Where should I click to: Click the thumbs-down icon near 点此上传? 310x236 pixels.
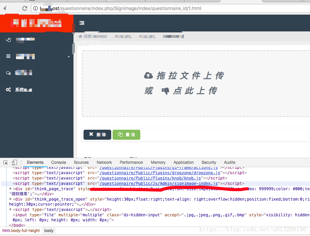click(165, 91)
